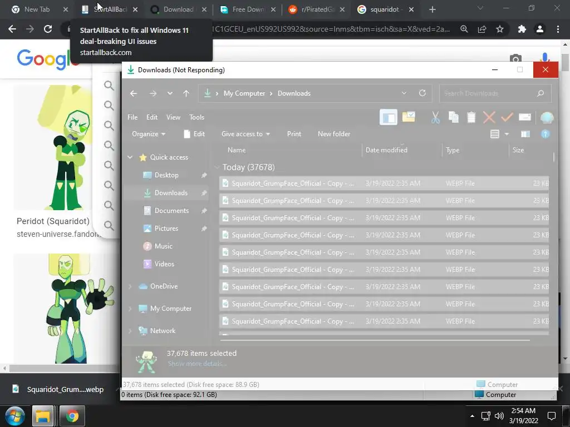The width and height of the screenshot is (570, 427).
Task: Open Chrome three-dot menu
Action: (x=558, y=29)
